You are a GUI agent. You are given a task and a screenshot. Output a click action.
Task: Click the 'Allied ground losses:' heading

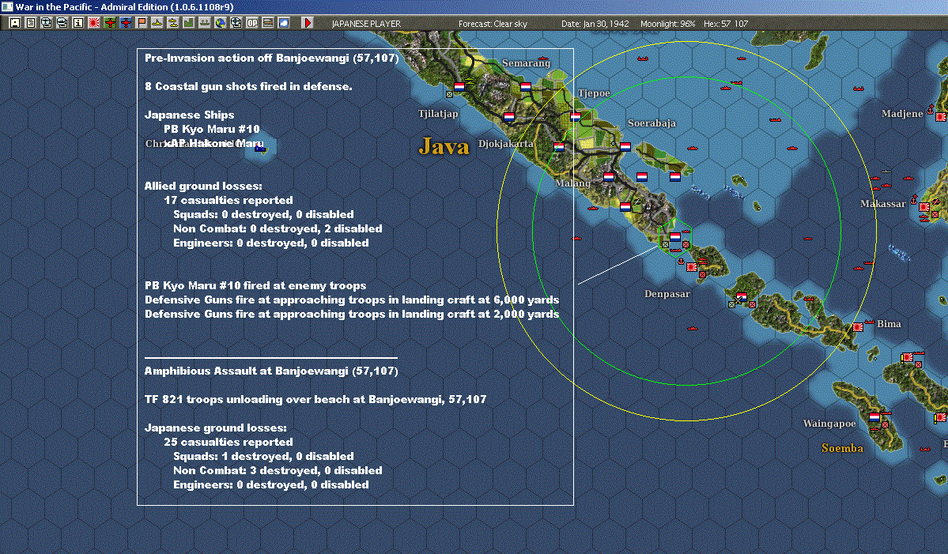coord(203,186)
